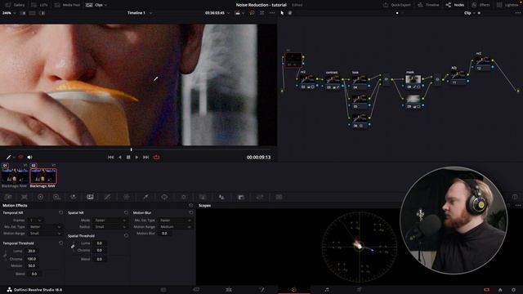Open Temporal NR Motion Range dropdown
Image resolution: width=523 pixels, height=294 pixels.
(45, 234)
